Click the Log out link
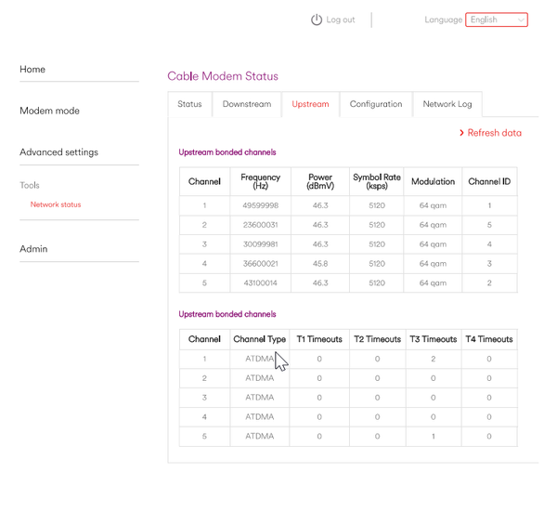Image resolution: width=557 pixels, height=525 pixels. coord(340,20)
